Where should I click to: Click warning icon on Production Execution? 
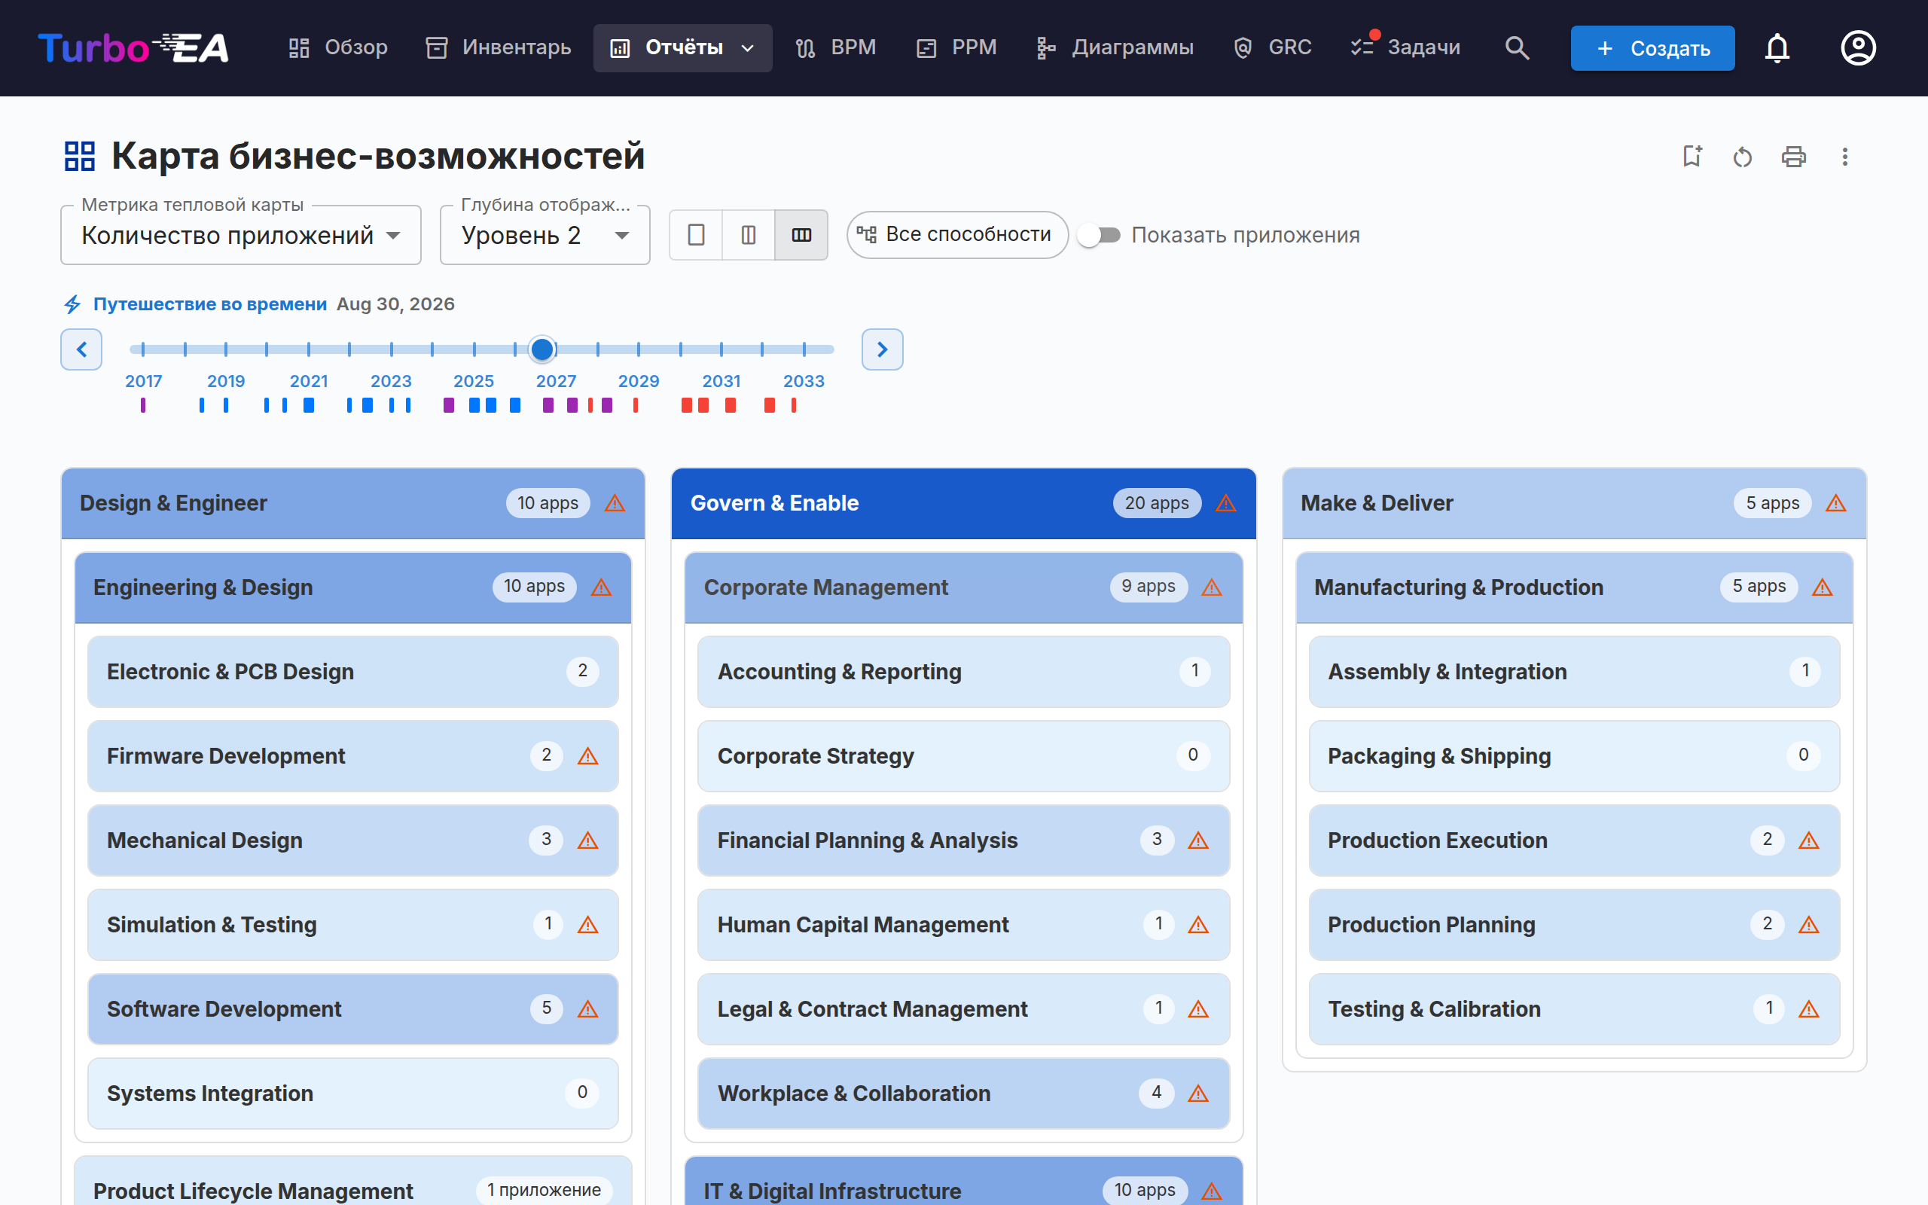pos(1808,840)
